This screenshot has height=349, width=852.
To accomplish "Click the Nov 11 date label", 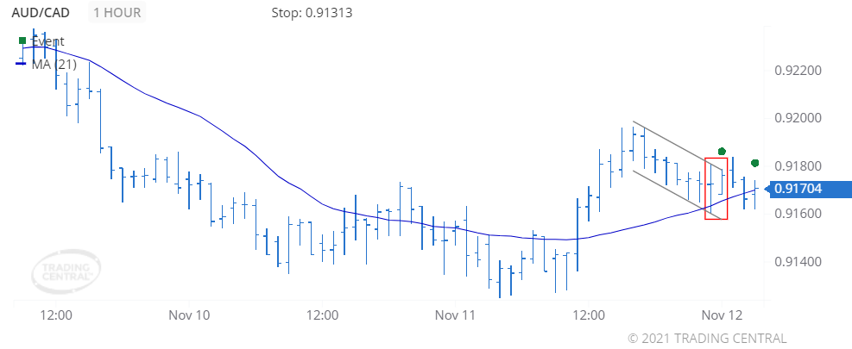I will 455,315.
